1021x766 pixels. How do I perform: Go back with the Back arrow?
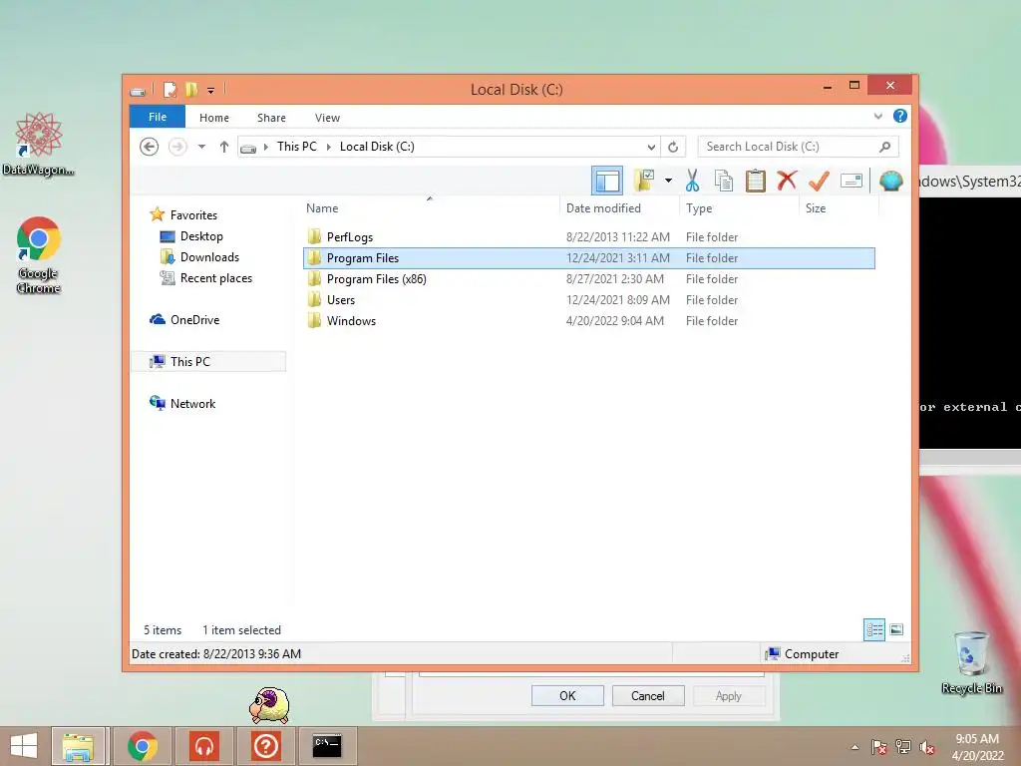click(x=150, y=147)
